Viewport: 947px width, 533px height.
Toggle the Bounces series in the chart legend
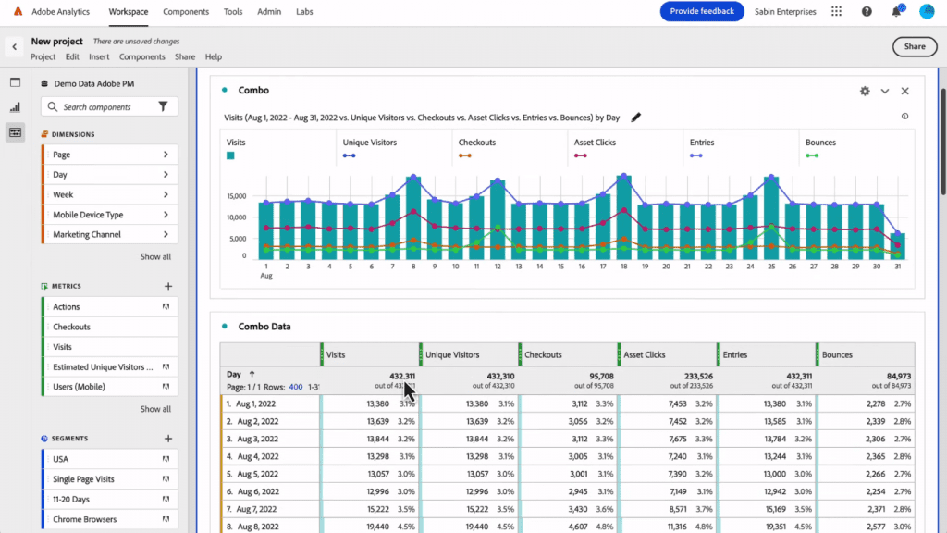pyautogui.click(x=810, y=157)
